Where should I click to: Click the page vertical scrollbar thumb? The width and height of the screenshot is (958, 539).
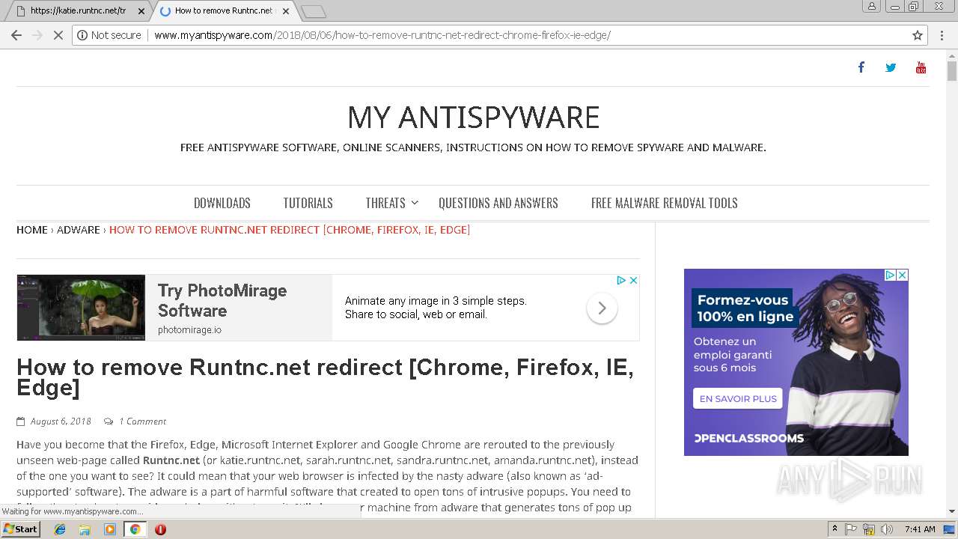pyautogui.click(x=951, y=71)
